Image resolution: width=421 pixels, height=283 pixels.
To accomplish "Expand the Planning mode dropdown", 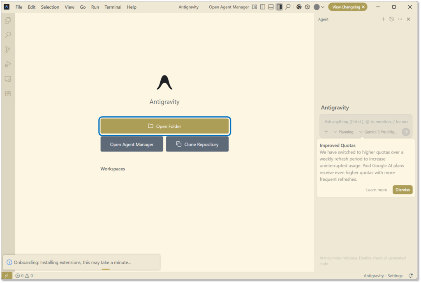I will pyautogui.click(x=343, y=132).
